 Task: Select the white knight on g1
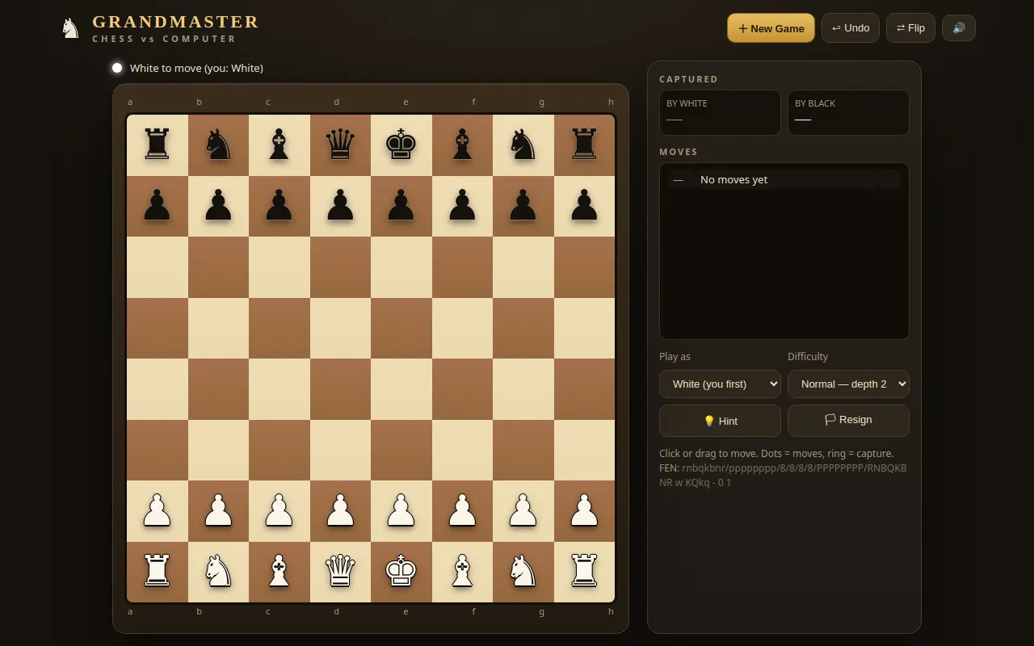[523, 572]
